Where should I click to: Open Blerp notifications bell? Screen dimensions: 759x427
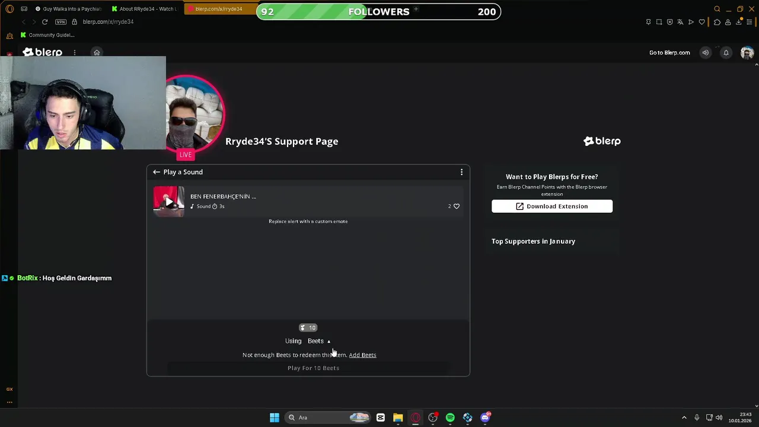coord(726,53)
